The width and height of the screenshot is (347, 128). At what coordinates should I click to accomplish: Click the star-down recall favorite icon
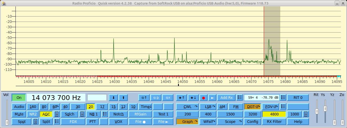coord(192,98)
